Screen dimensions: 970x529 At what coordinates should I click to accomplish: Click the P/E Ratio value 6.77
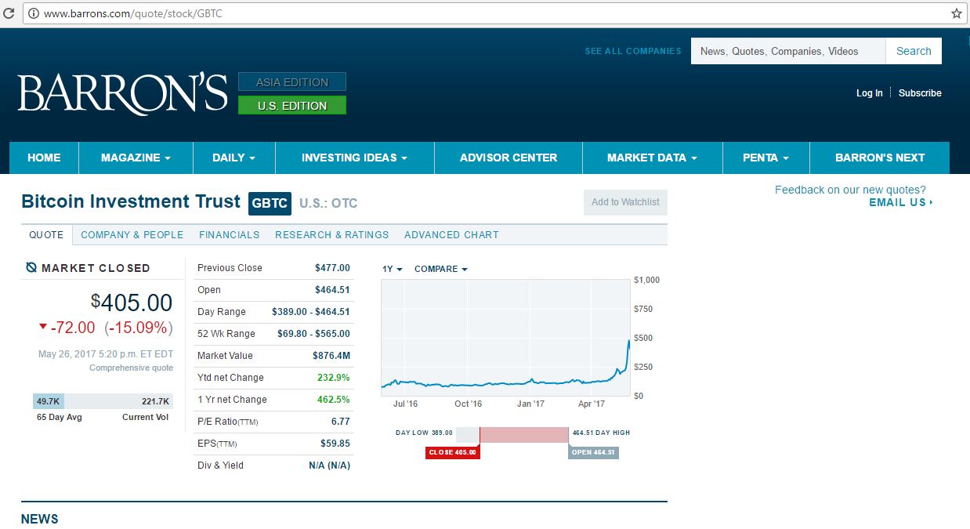coord(341,422)
